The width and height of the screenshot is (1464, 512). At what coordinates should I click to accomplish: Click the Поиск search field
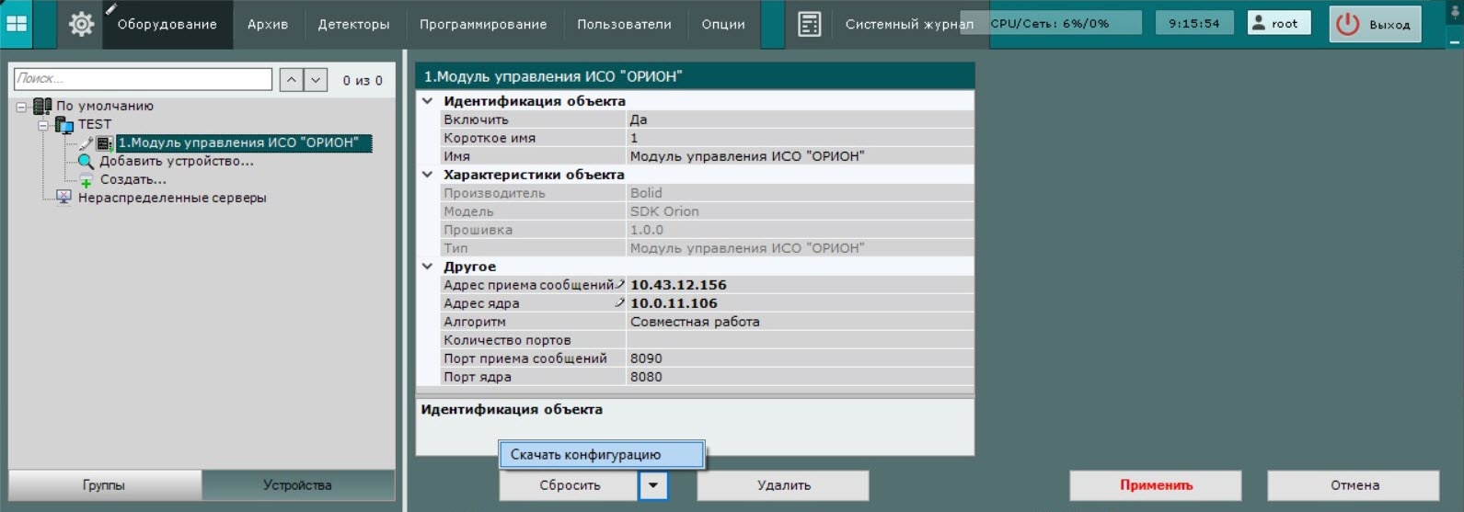(143, 79)
